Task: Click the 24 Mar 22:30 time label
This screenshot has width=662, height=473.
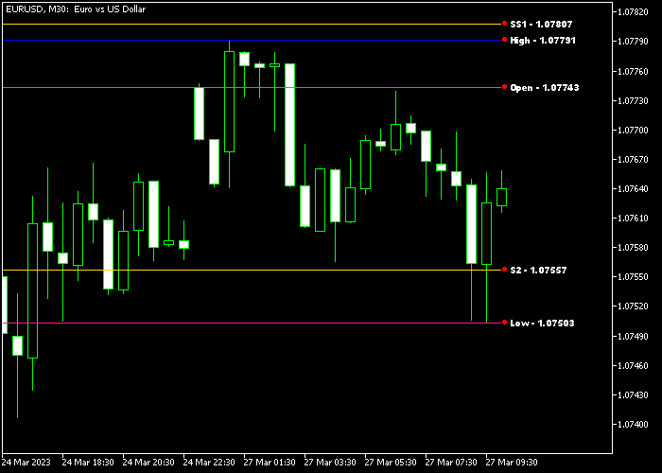Action: [209, 462]
